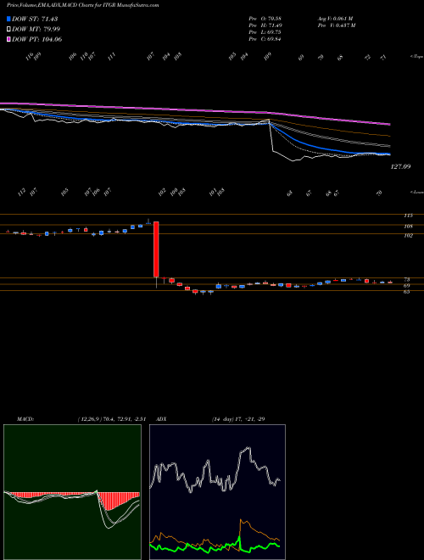Viewport: 424px width, 560px height.
Task: Click MACD values '(12,26,9) 70.4, 72.91, -2.51'
Action: point(112,419)
